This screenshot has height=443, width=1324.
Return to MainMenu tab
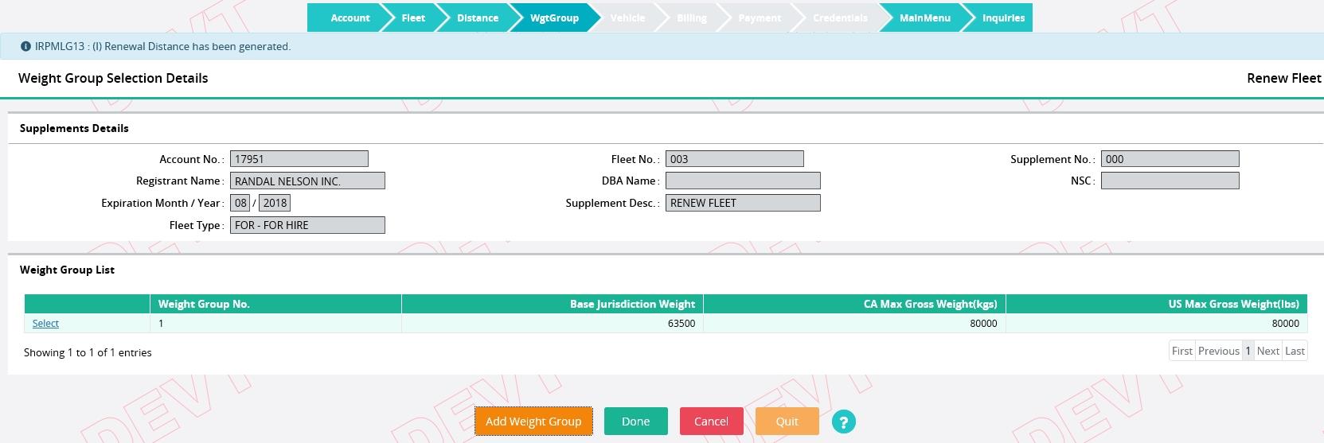[x=924, y=17]
